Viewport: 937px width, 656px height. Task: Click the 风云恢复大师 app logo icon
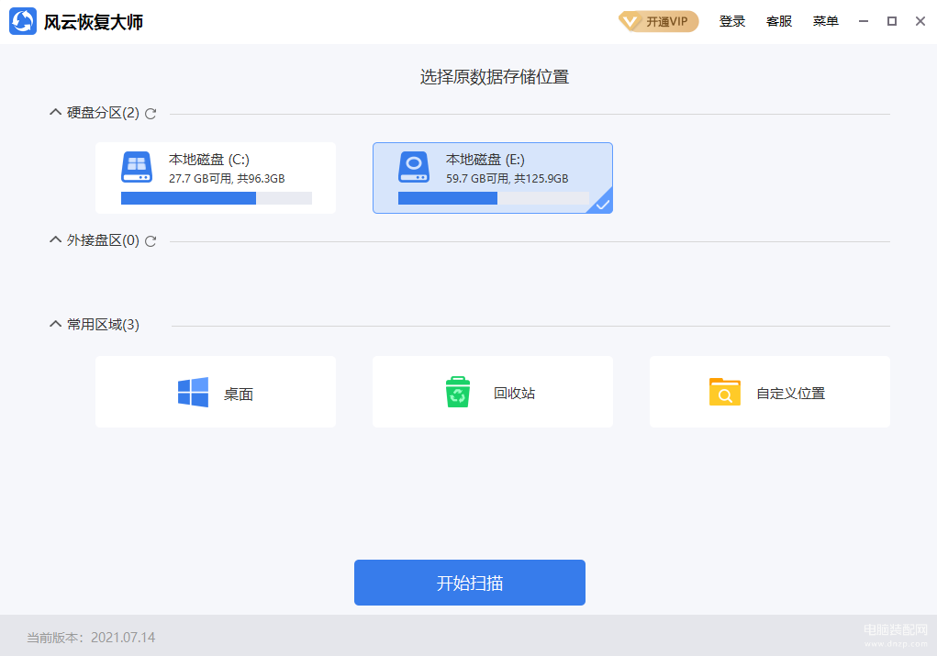pos(23,21)
